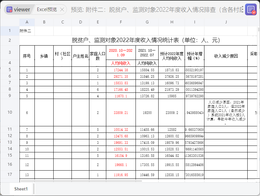Click value 31846.25
This screenshot has width=260, height=196.
147,77
